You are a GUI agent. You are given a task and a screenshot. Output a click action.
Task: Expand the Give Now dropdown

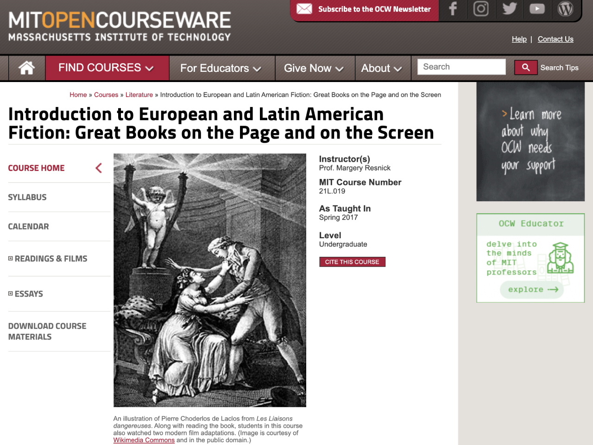(x=315, y=68)
